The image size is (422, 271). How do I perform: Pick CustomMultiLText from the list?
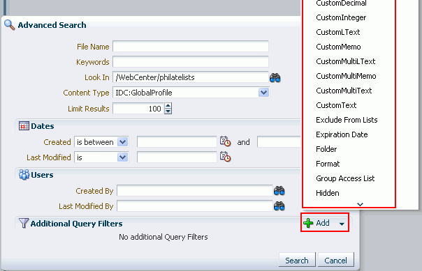[346, 61]
